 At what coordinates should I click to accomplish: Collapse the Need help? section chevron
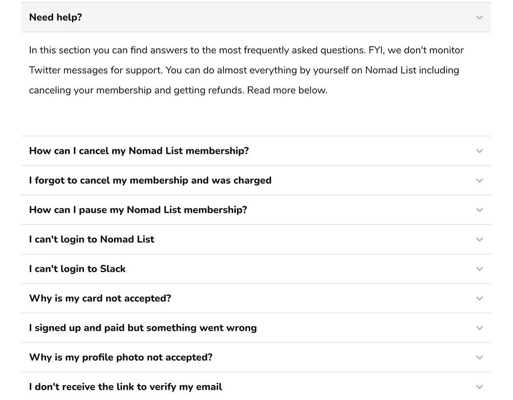[479, 17]
